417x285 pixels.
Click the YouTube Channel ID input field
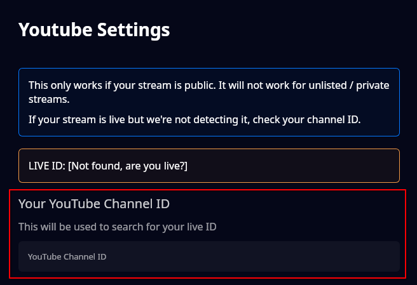pyautogui.click(x=209, y=256)
